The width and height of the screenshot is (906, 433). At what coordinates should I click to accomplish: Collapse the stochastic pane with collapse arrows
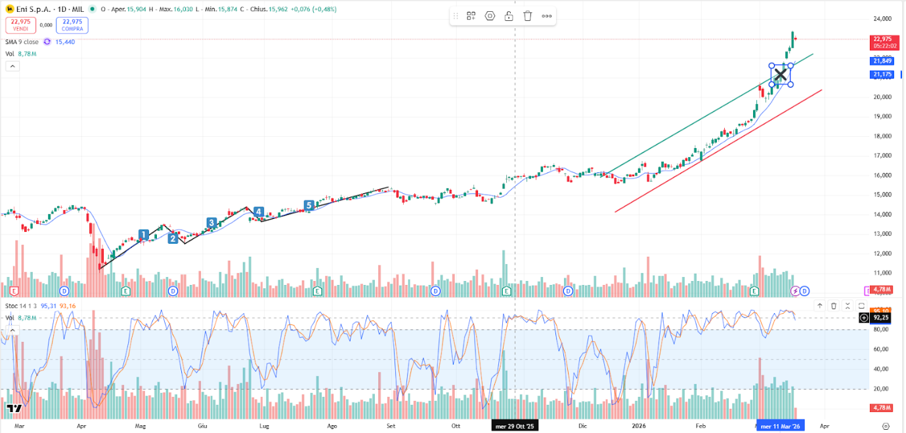(x=849, y=305)
